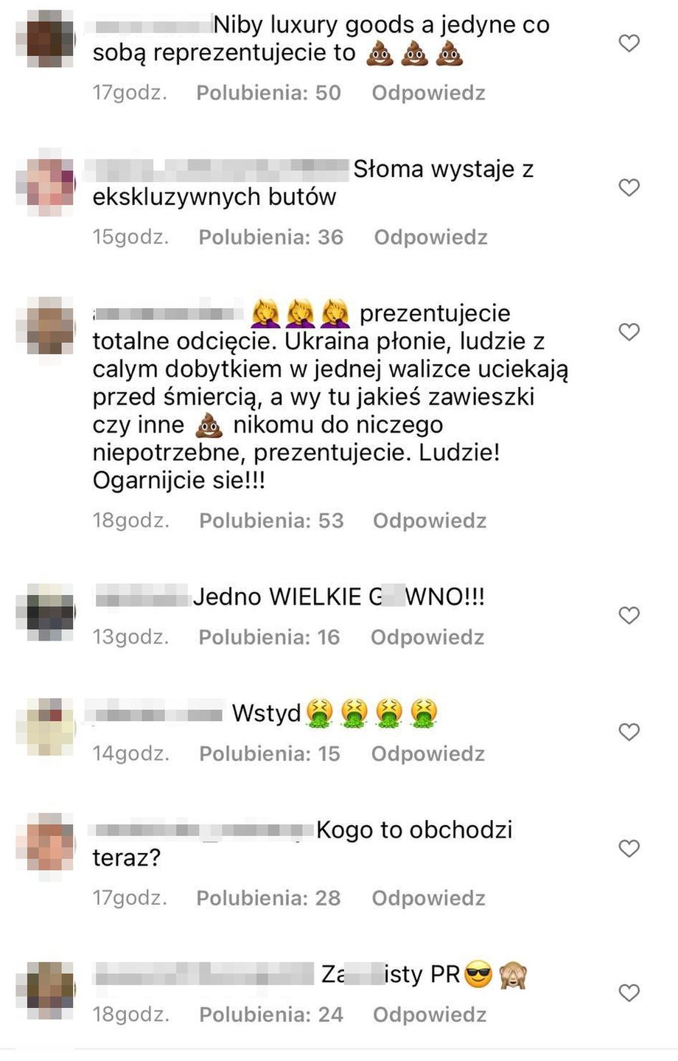
Task: Show likes 'Polubienia: 28' list
Action: [268, 898]
